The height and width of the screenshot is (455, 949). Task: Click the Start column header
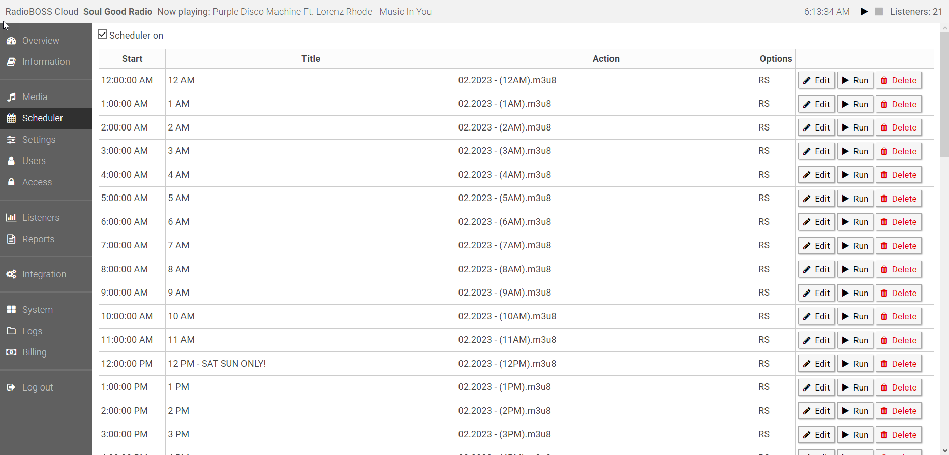pyautogui.click(x=132, y=59)
